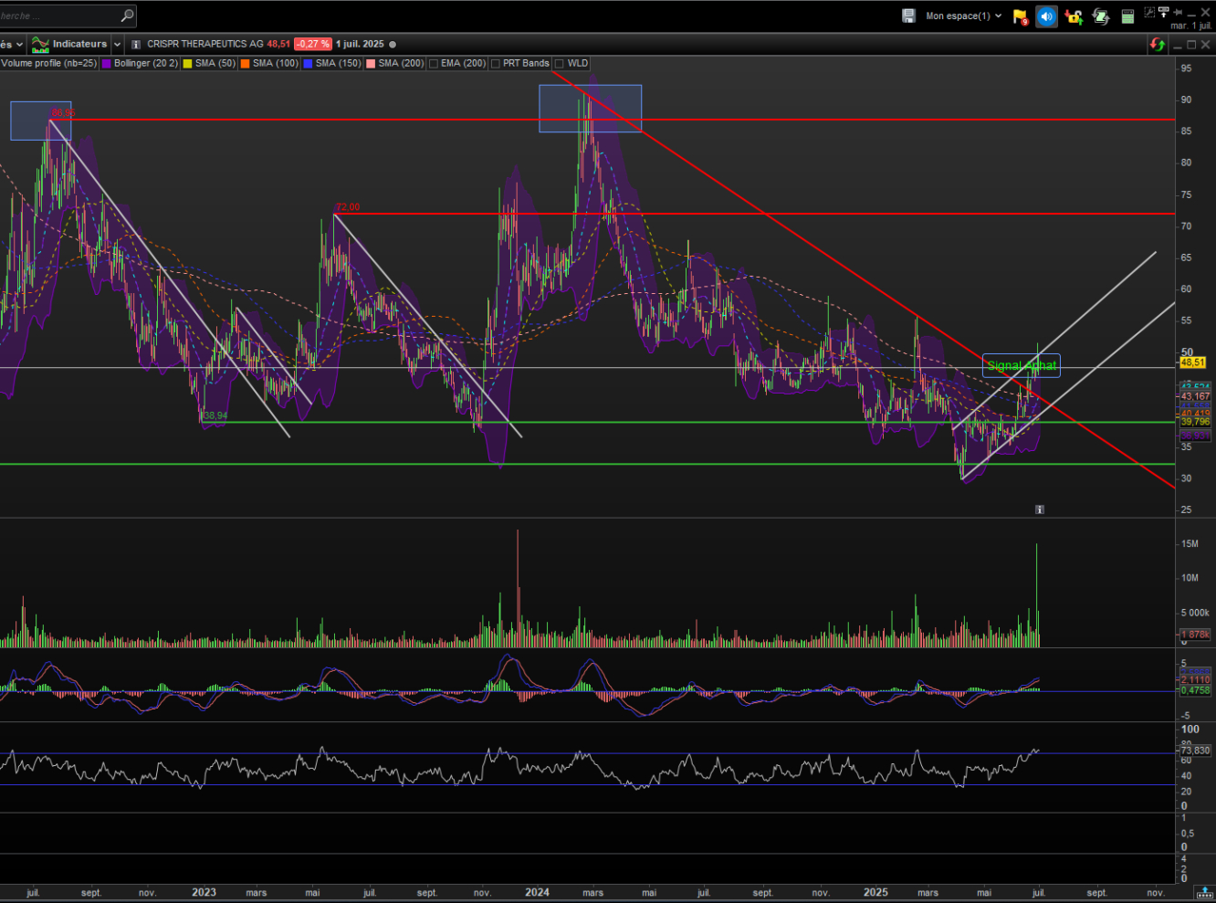Click the 72,00 resistance level label

[348, 207]
